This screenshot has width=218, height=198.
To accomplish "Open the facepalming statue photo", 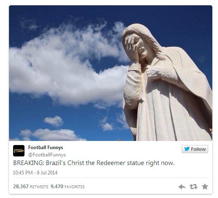I will (111, 73).
